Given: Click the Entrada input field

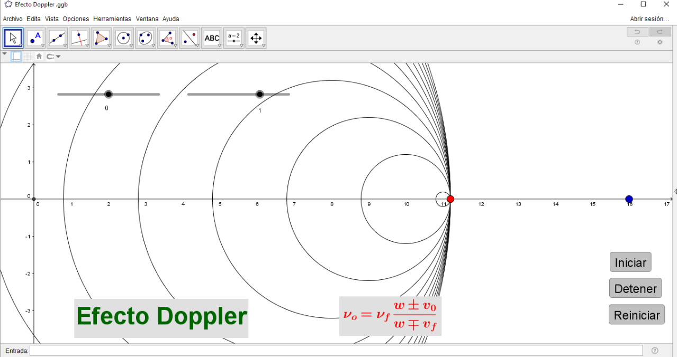Looking at the screenshot, I should (x=336, y=351).
